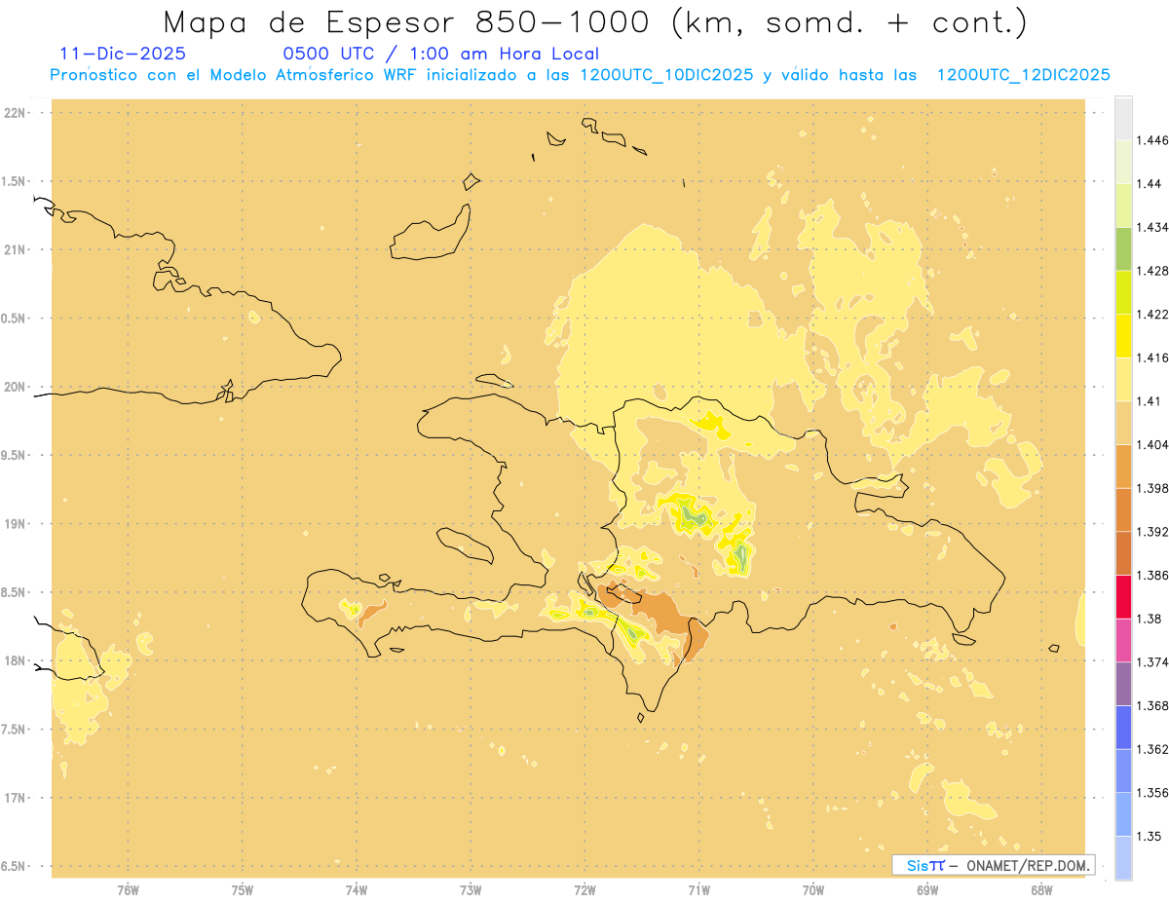Click the '22N' latitude label

tap(16, 113)
